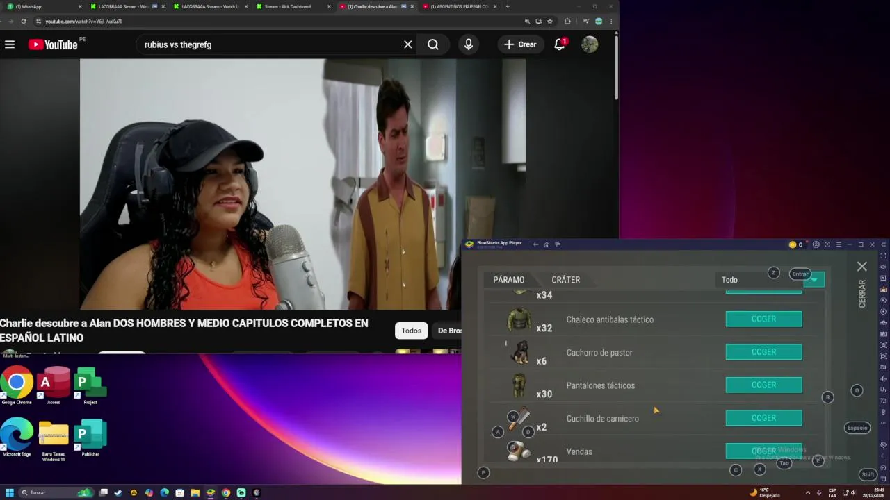Viewport: 890px width, 500px height.
Task: Go to the YouTube home logo
Action: point(53,44)
